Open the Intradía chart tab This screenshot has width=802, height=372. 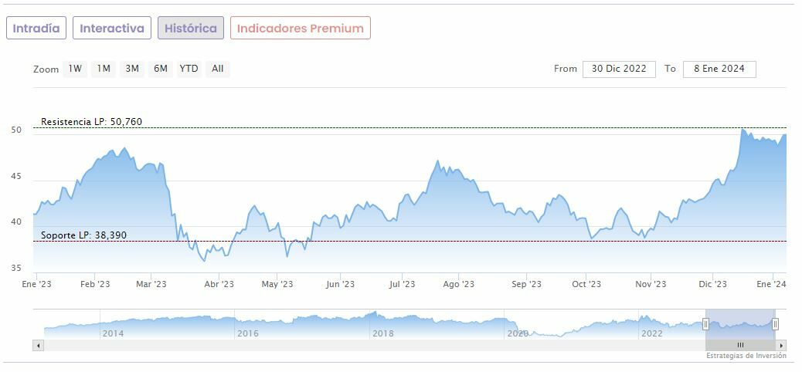click(x=36, y=29)
